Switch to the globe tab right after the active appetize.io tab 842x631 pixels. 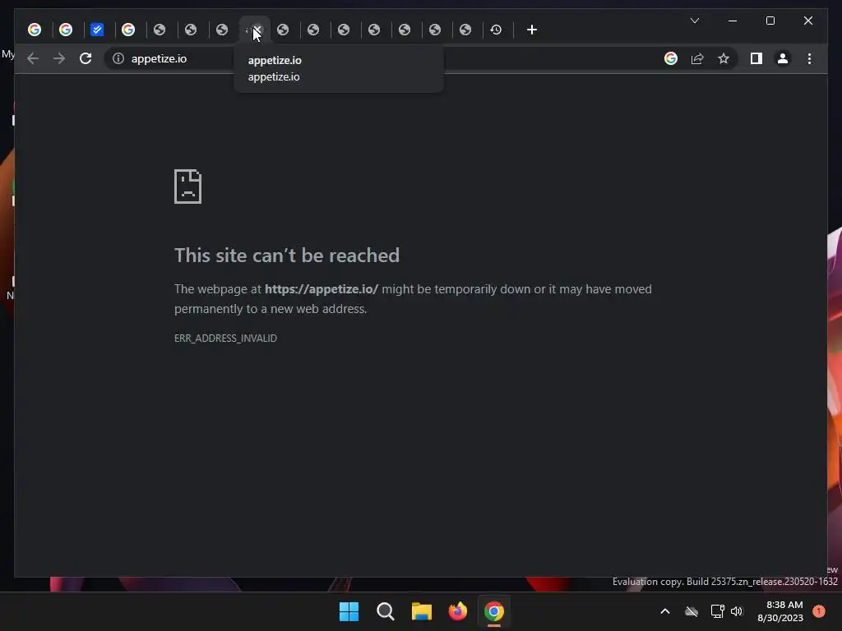pyautogui.click(x=283, y=30)
